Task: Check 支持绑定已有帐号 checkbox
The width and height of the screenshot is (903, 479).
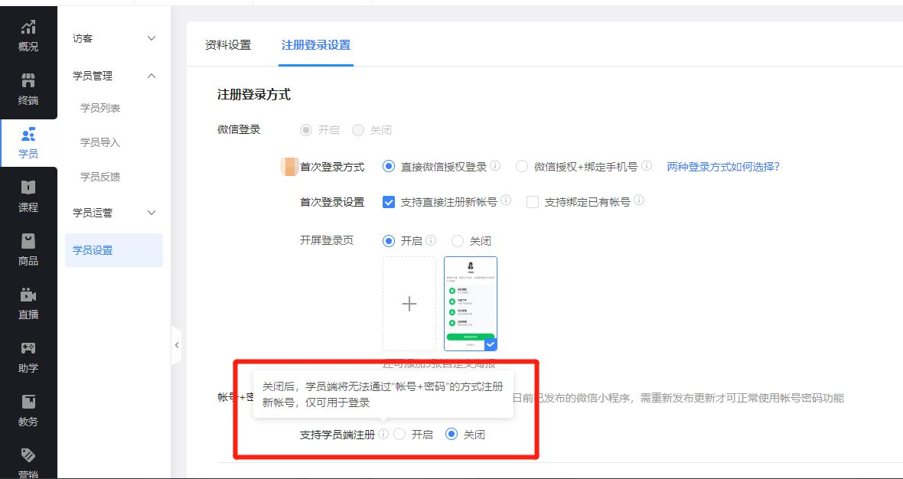Action: coord(533,202)
